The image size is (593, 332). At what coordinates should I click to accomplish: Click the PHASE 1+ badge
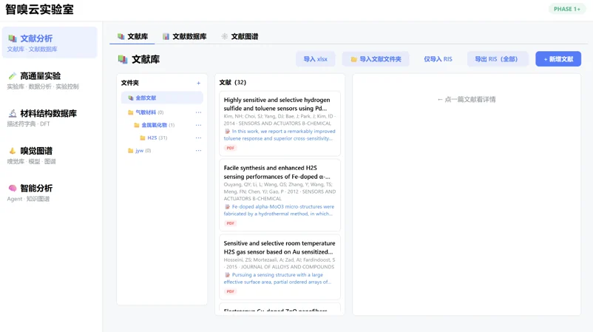[x=567, y=9]
